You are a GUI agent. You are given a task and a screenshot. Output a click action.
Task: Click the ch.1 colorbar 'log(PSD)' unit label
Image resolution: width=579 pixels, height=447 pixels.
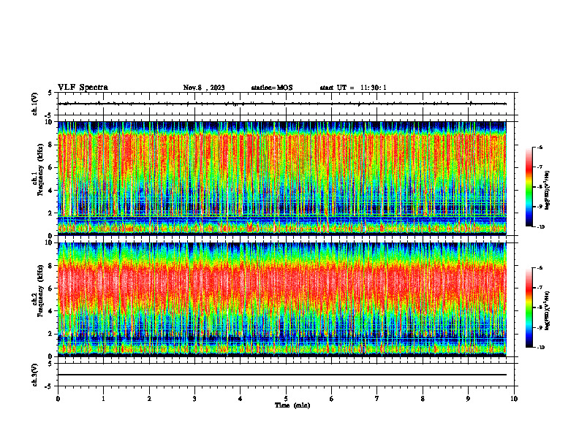[548, 190]
